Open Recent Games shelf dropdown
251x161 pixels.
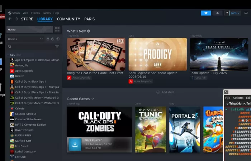coord(93,99)
